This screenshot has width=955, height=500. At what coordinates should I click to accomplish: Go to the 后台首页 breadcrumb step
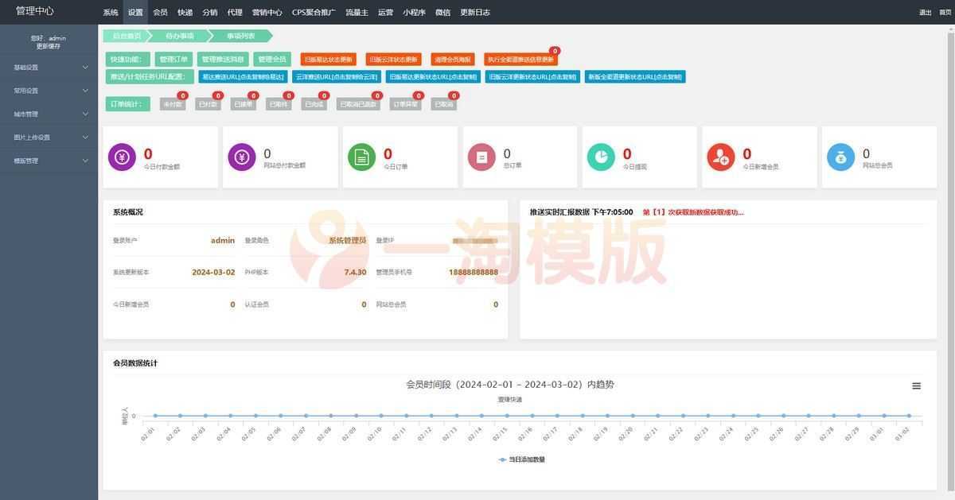point(127,36)
